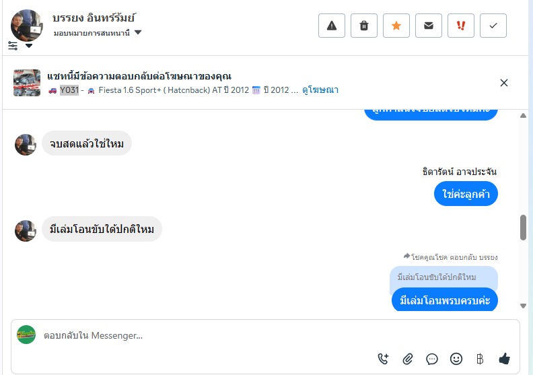Image resolution: width=533 pixels, height=375 pixels.
Task: Open the emoji picker smiley icon
Action: tap(456, 359)
